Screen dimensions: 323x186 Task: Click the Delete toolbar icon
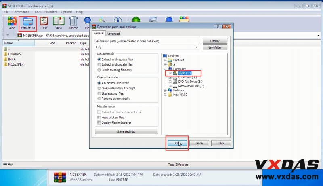pyautogui.click(x=73, y=23)
